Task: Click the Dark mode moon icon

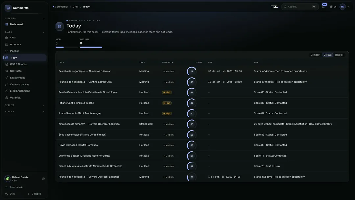Action: tap(6, 194)
